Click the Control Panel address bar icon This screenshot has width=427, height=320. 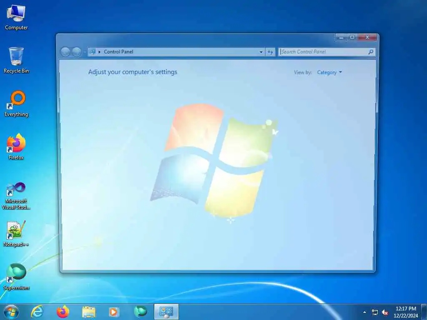92,52
